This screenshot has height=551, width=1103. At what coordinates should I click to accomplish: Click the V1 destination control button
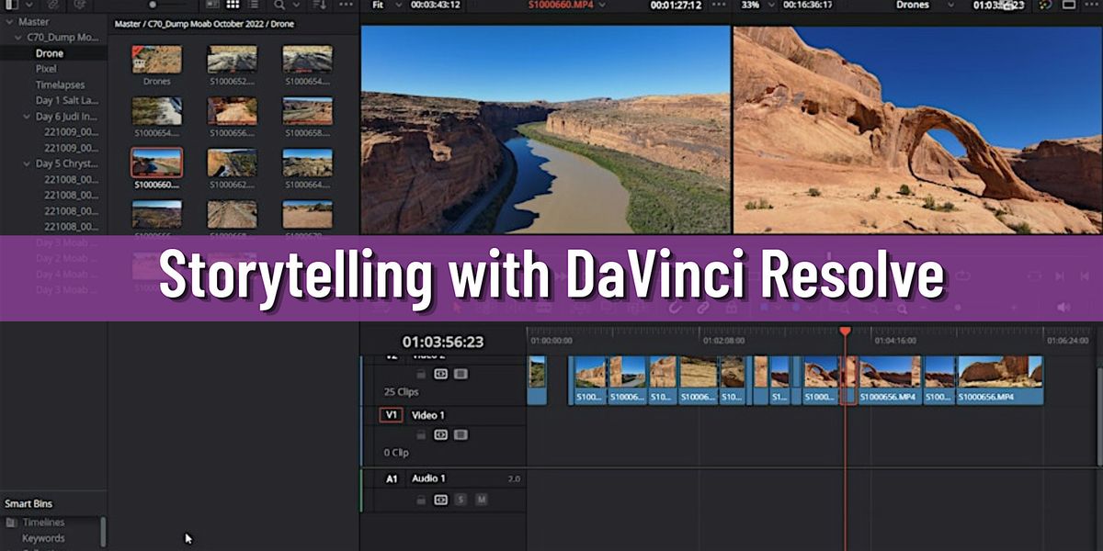click(x=391, y=415)
